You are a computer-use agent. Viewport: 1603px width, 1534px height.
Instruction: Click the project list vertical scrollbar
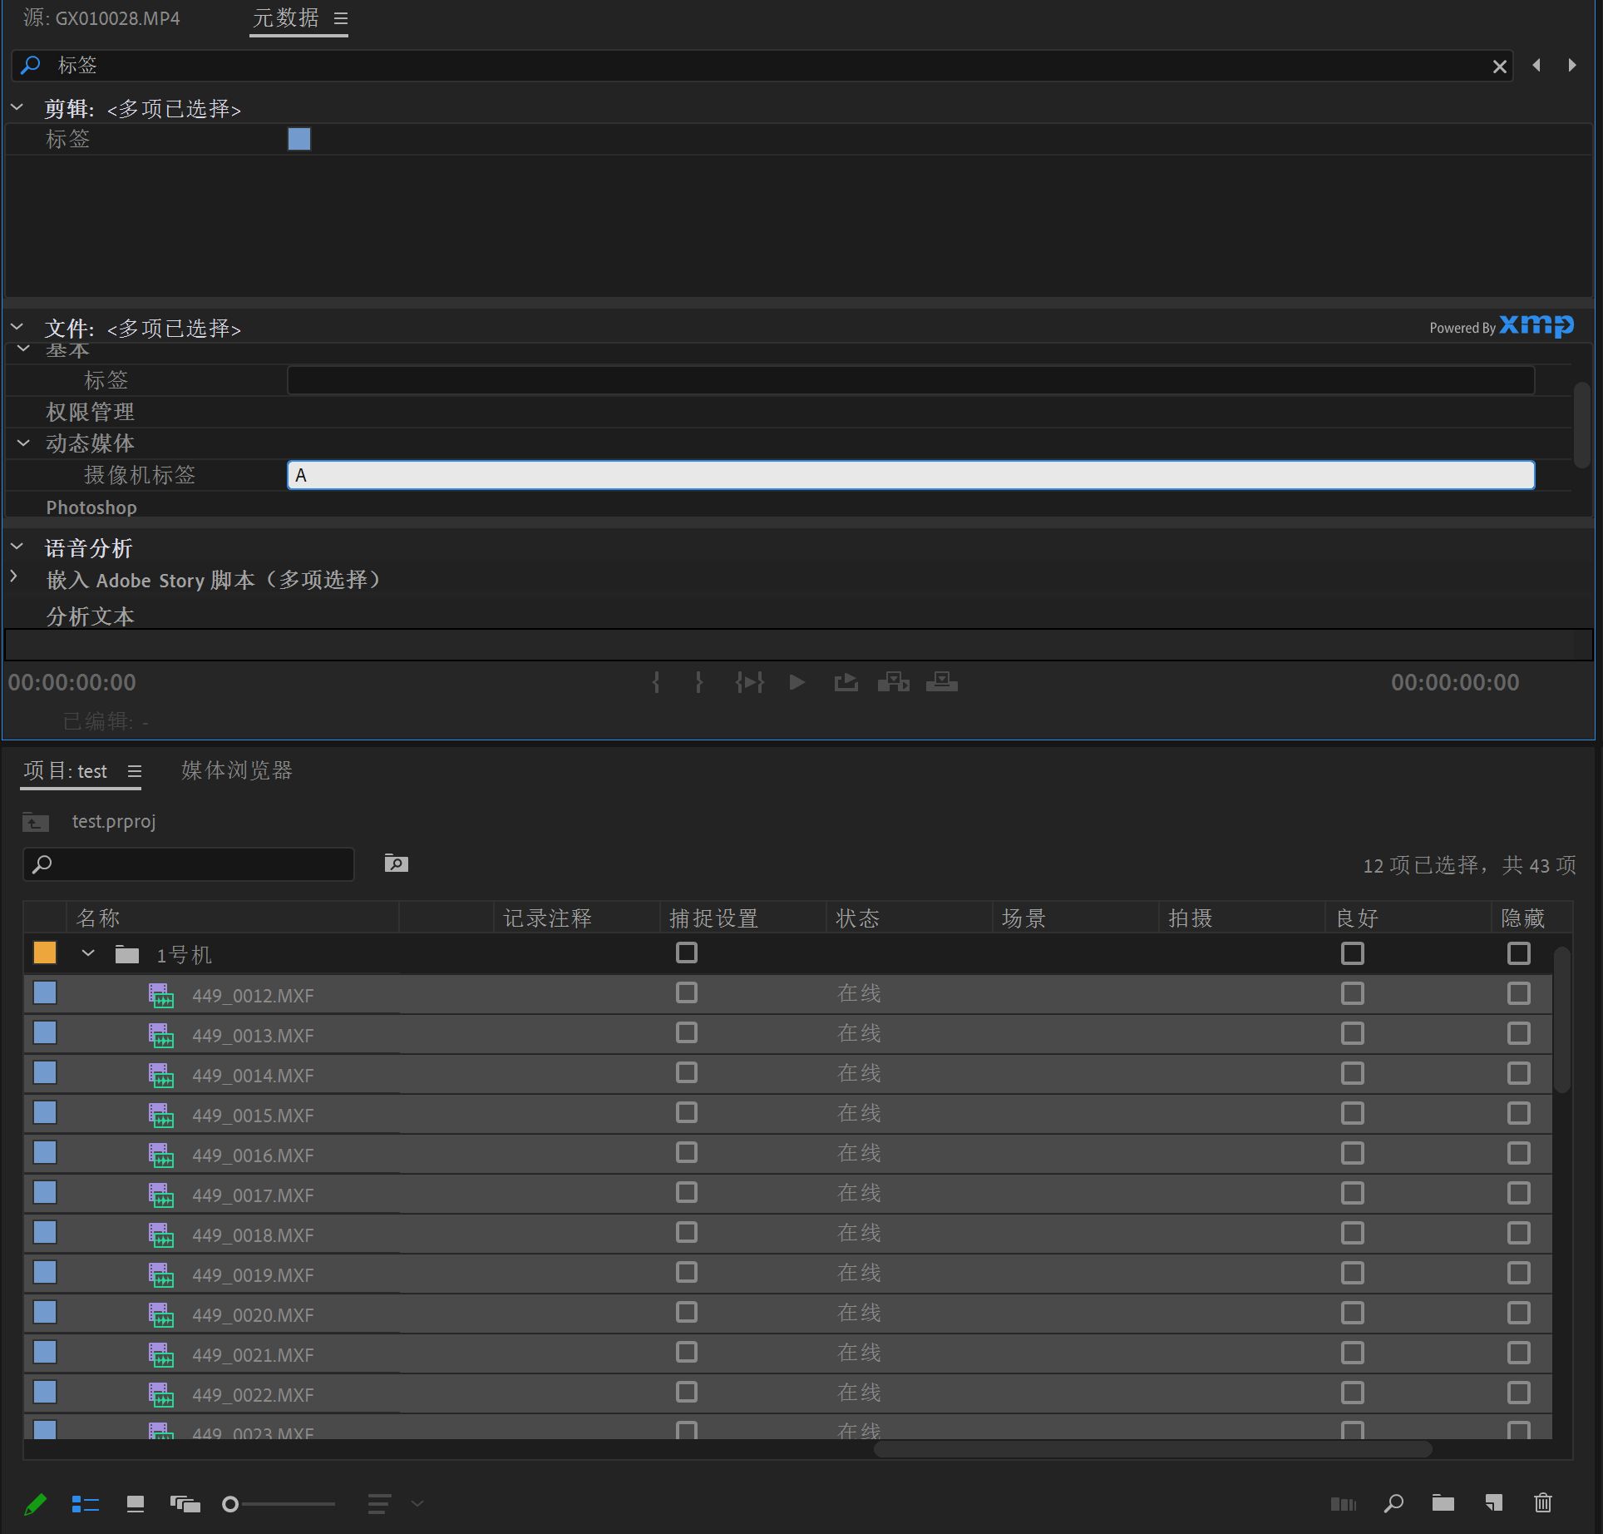click(1562, 1020)
